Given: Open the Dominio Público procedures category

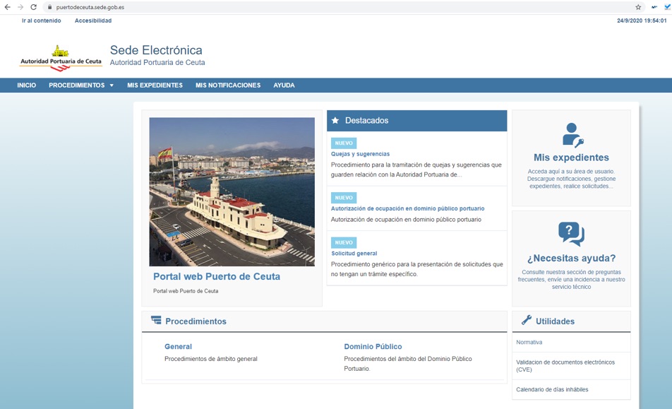Looking at the screenshot, I should [373, 346].
